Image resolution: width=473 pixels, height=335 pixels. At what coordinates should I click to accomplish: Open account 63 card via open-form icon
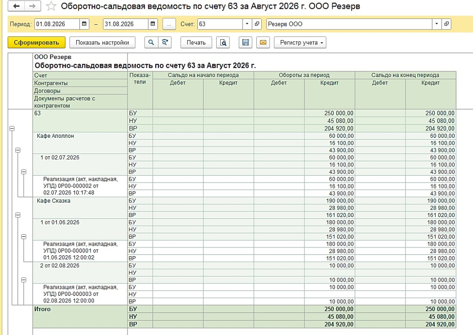(x=257, y=24)
